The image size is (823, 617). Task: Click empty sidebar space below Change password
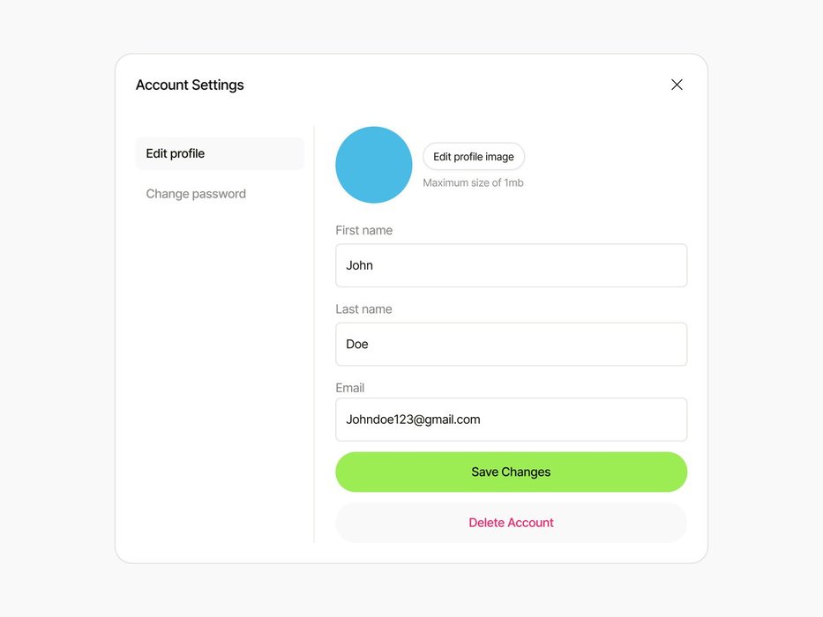pyautogui.click(x=220, y=370)
